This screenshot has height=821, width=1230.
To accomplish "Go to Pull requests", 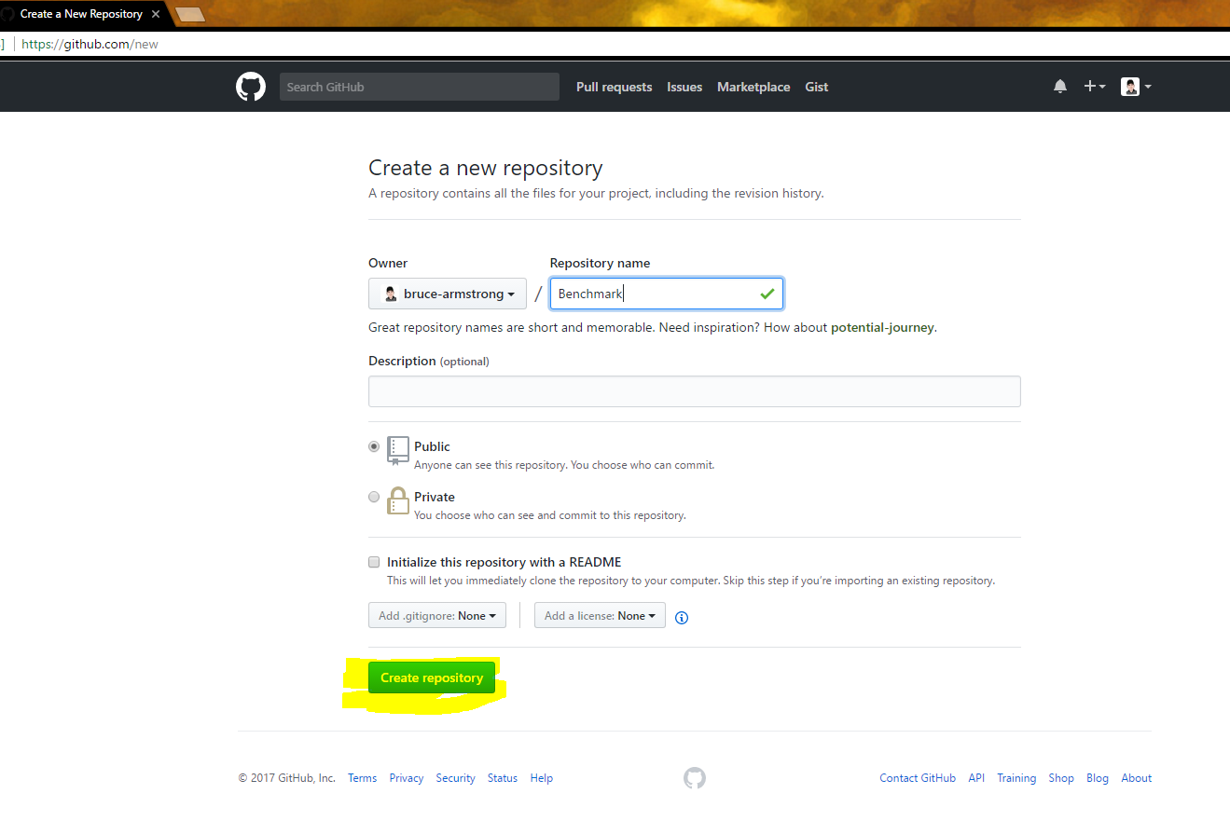I will point(614,87).
